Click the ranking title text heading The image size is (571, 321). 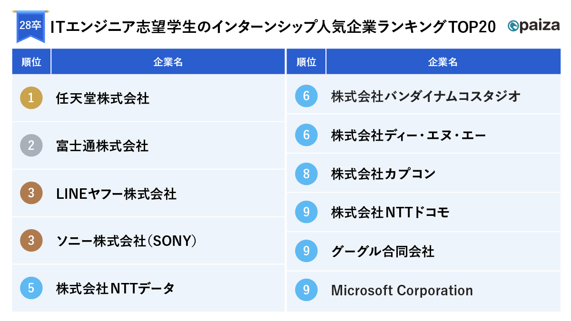tap(273, 27)
